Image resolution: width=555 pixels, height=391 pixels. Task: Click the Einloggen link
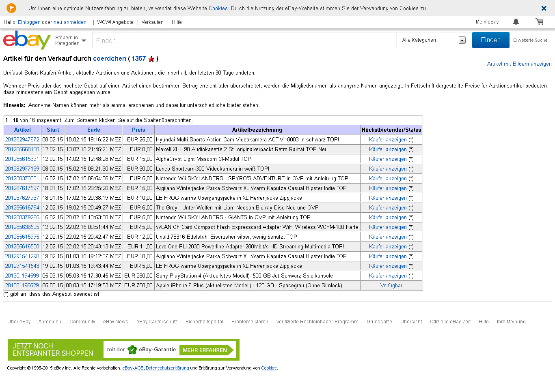point(29,22)
